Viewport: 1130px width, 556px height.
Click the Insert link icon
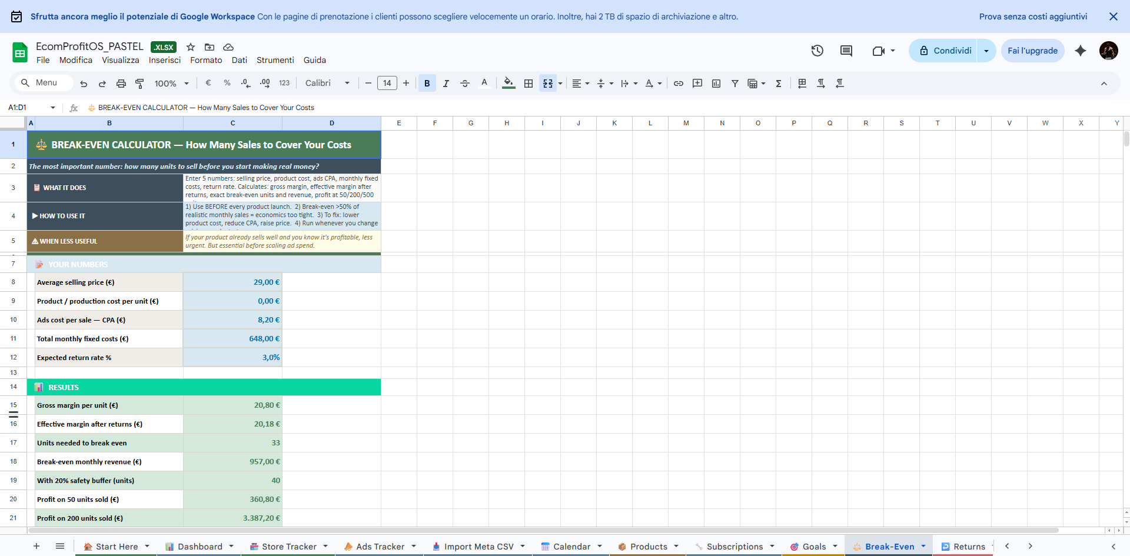pyautogui.click(x=678, y=84)
